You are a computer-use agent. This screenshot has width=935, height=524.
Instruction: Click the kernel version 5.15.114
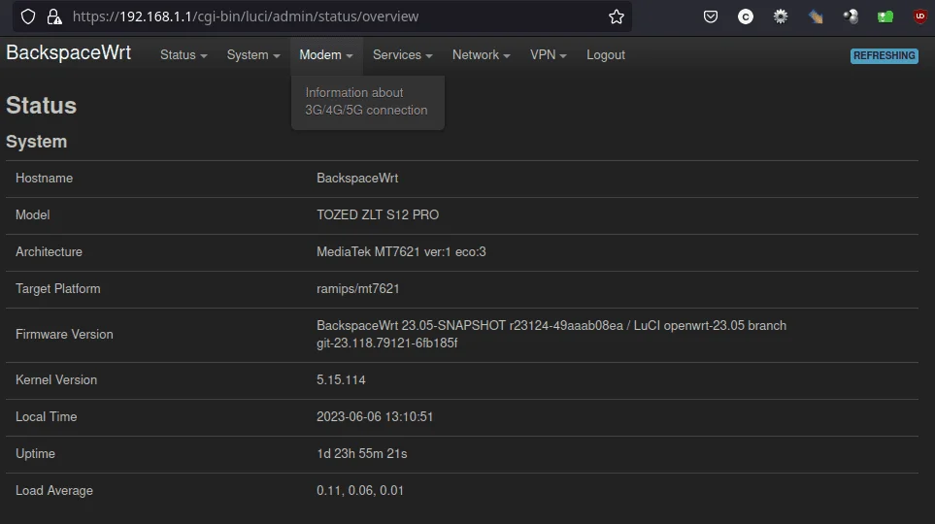[x=341, y=380]
